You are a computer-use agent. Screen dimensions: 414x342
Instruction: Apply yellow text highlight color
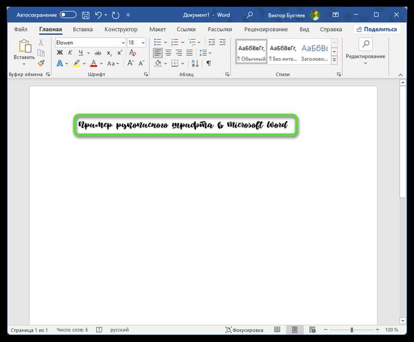tap(77, 64)
